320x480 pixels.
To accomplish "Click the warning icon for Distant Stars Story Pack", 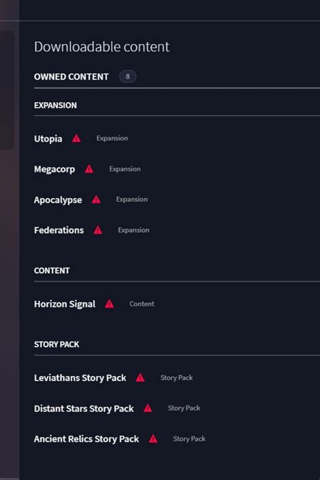I will 148,408.
